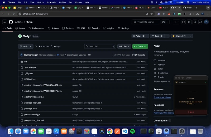Viewport: 211px width, 137px height.
Task: Open the pull requests icon in GitHub header
Action: click(x=189, y=22)
